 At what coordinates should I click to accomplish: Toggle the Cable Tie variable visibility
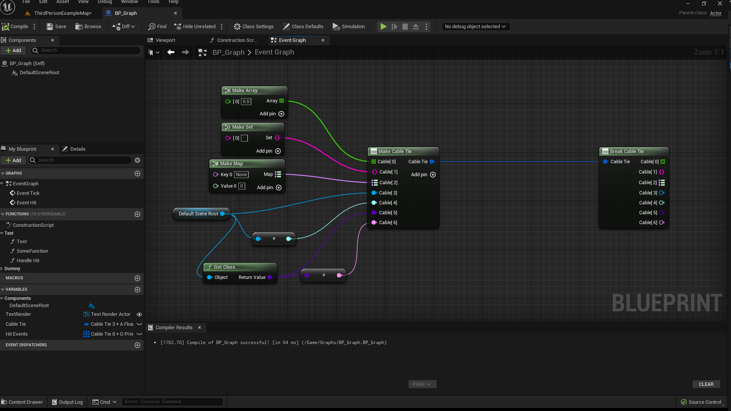(x=139, y=324)
